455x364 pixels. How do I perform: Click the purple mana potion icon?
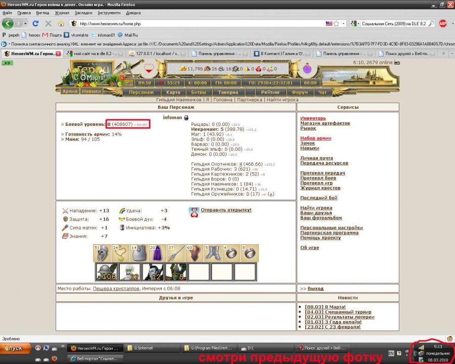(307, 69)
